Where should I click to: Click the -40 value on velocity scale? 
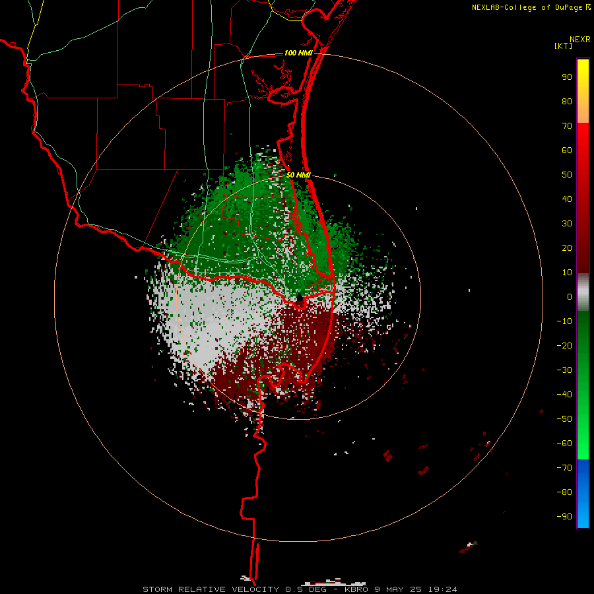click(564, 395)
